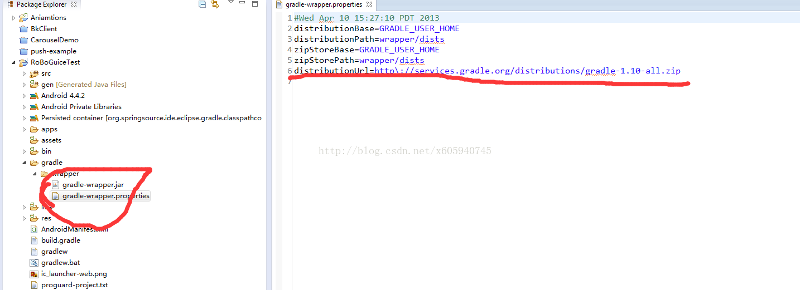Click the build.gradle file icon
Image resolution: width=800 pixels, height=290 pixels.
[x=34, y=240]
